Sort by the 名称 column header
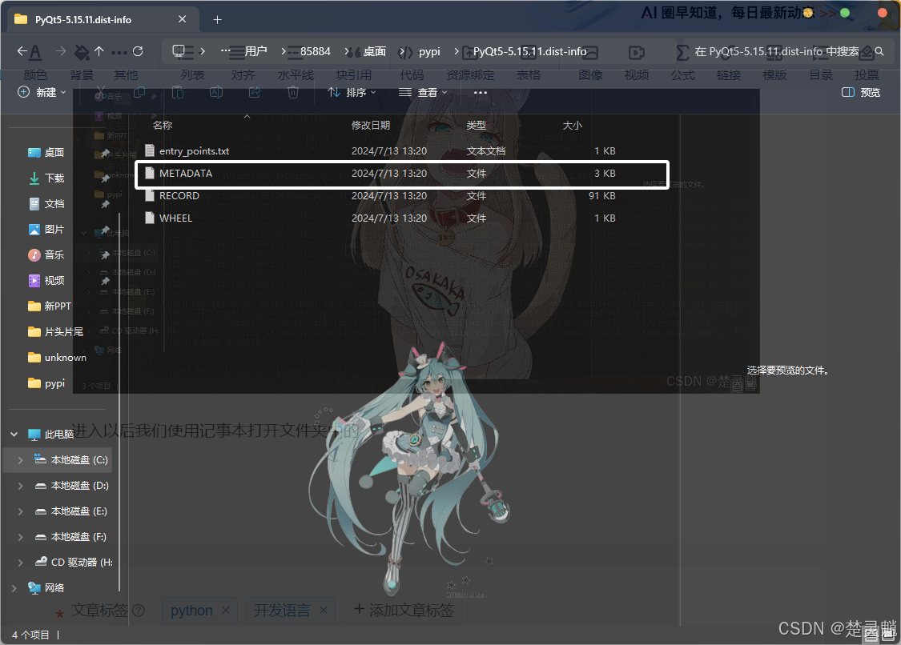Viewport: 901px width, 645px height. click(163, 125)
